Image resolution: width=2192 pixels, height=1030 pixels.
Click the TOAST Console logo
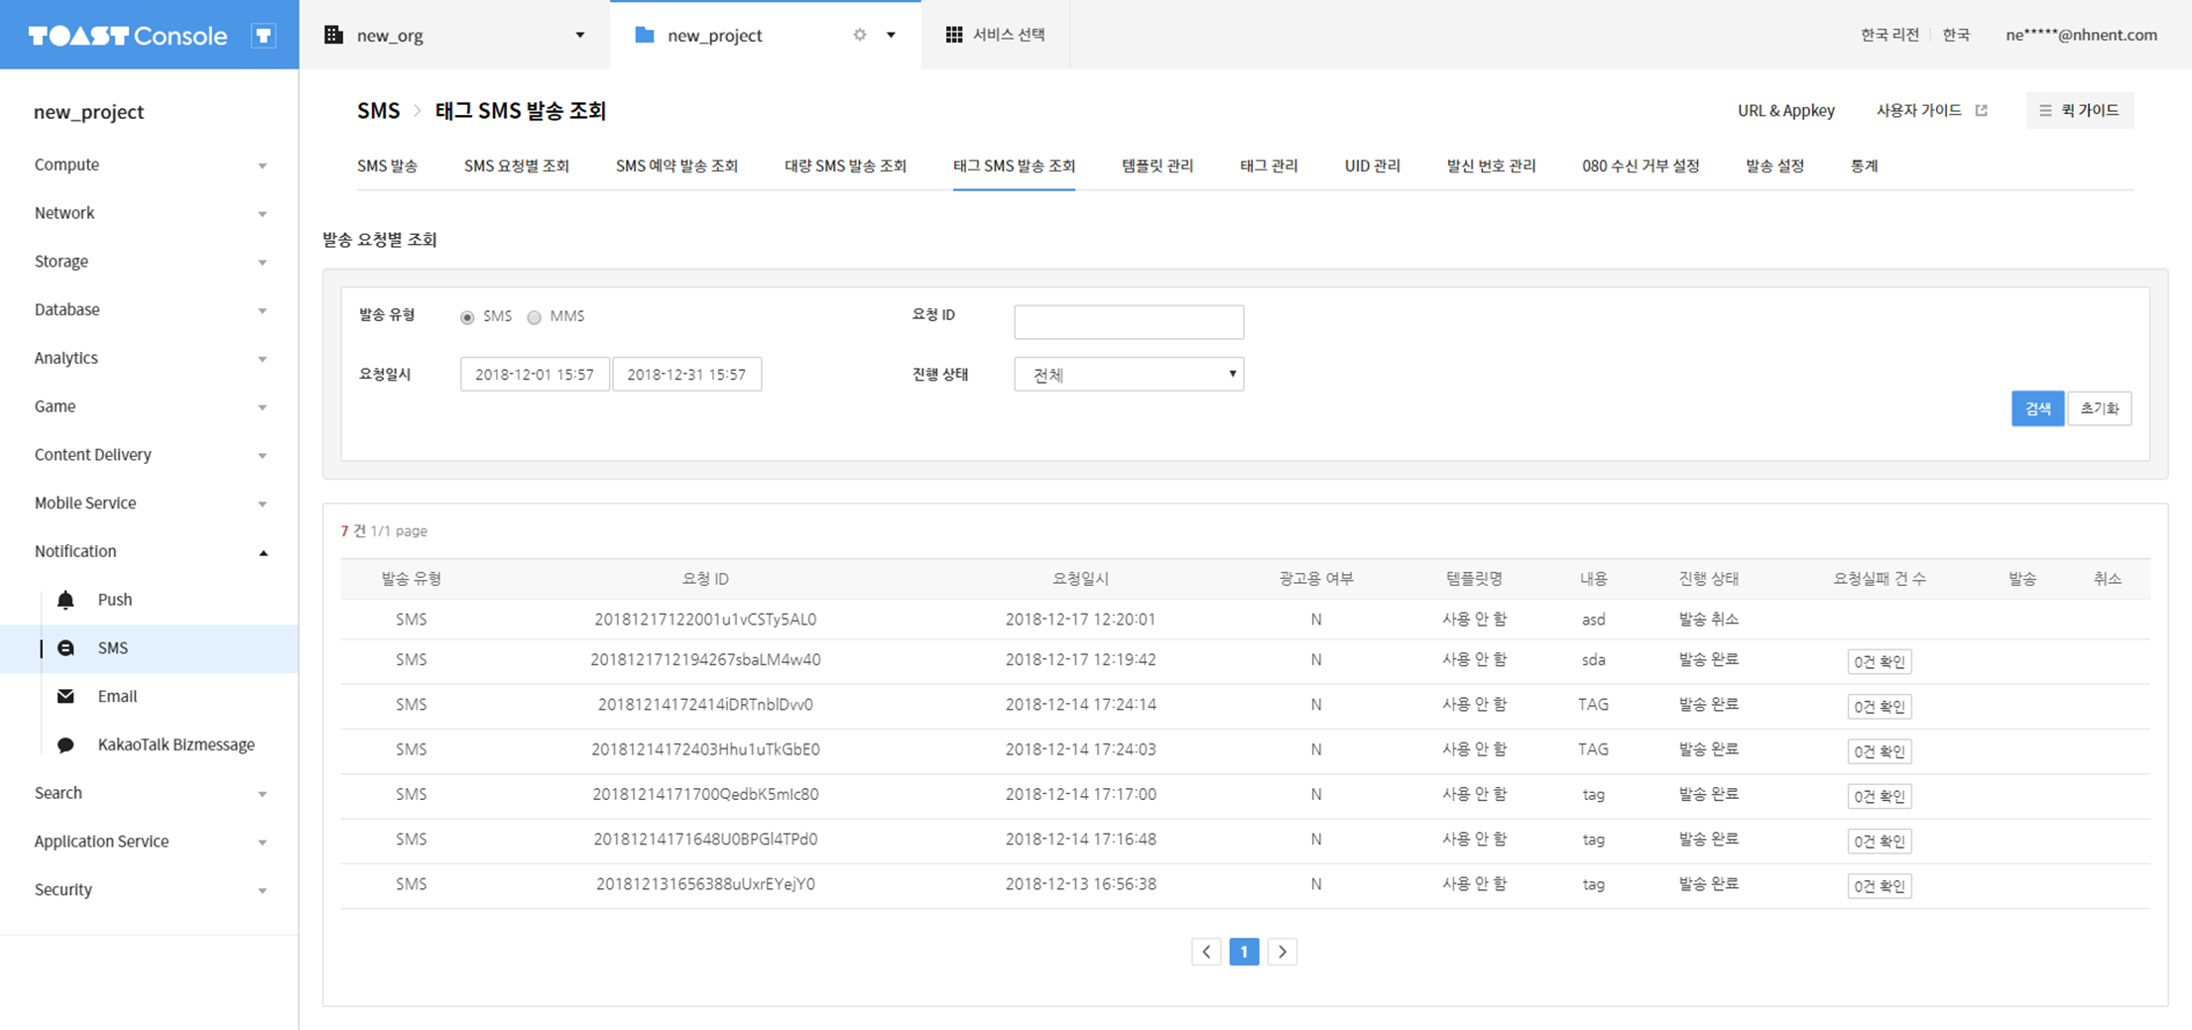[127, 36]
